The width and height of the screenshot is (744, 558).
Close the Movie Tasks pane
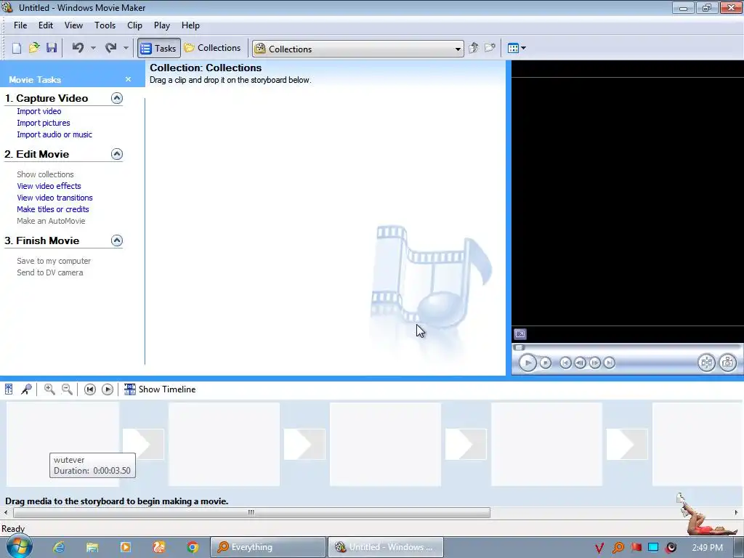click(x=128, y=79)
